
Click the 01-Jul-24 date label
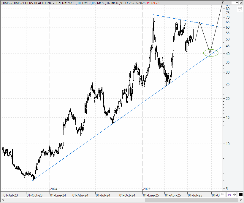(x=103, y=195)
